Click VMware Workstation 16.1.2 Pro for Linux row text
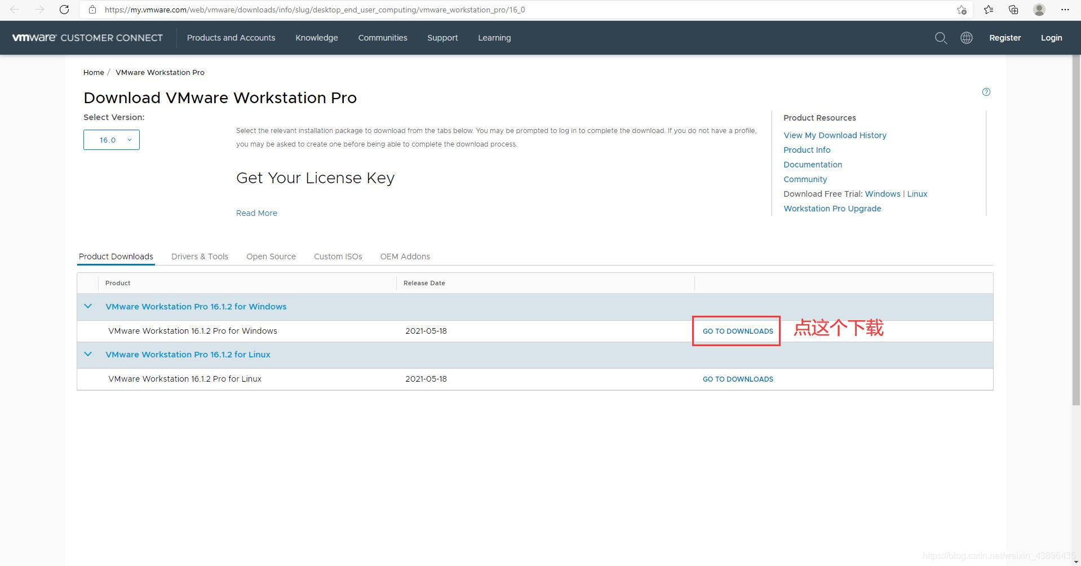This screenshot has height=566, width=1081. tap(185, 379)
